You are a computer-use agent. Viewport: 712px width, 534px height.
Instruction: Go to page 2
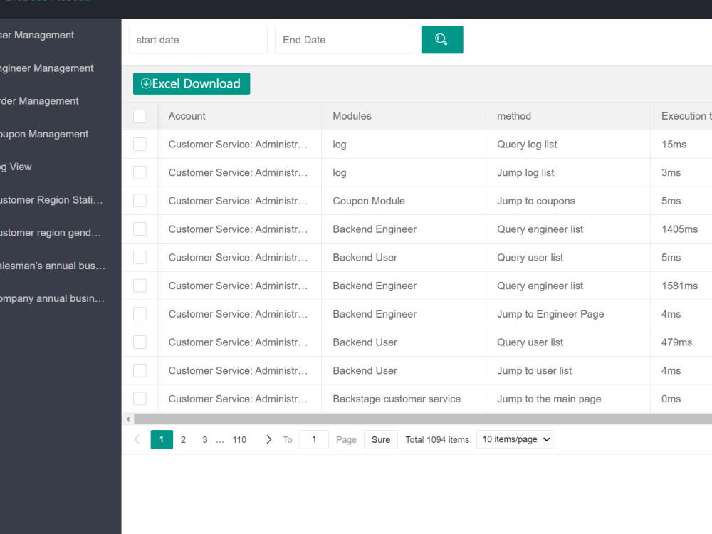click(x=183, y=439)
